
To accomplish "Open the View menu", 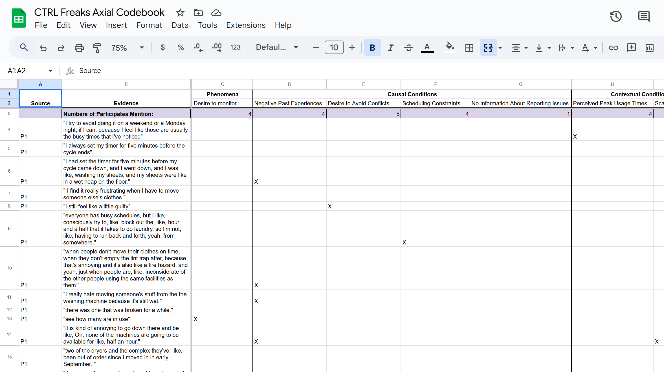I will 88,25.
